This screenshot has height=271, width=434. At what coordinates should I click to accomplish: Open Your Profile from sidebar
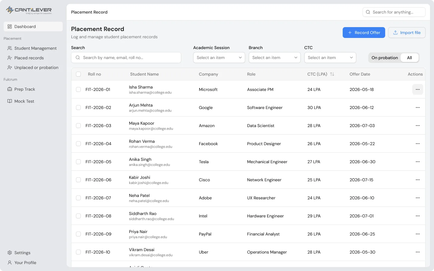(x=33, y=263)
